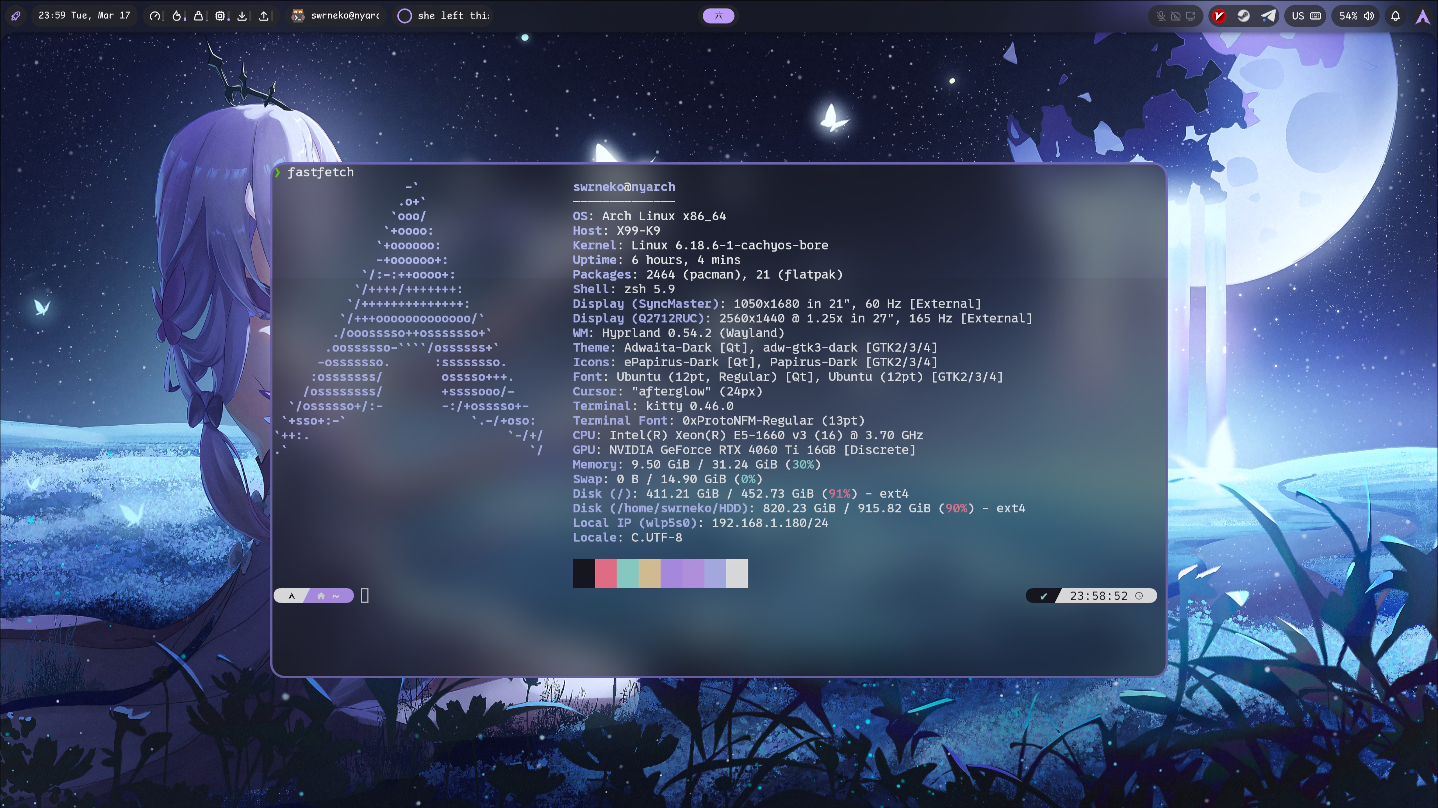Click the 54% volume label
1438x808 pixels.
[x=1348, y=16]
